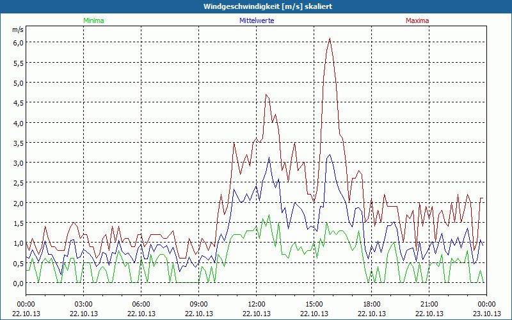Click the m/s unit label

point(18,29)
